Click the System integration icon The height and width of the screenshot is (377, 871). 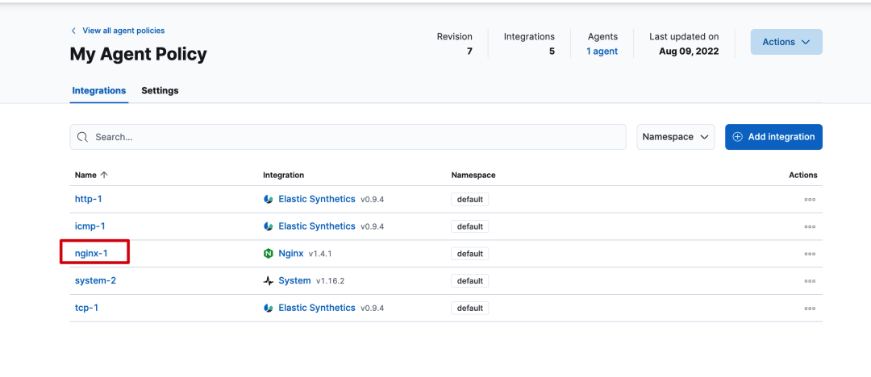269,281
